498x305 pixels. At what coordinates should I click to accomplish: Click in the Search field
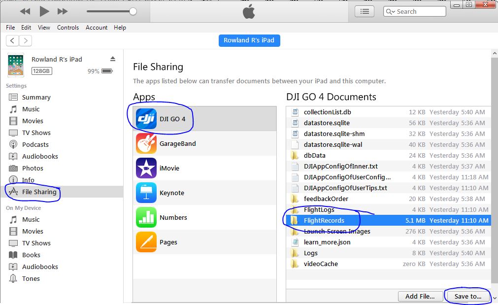pyautogui.click(x=419, y=11)
